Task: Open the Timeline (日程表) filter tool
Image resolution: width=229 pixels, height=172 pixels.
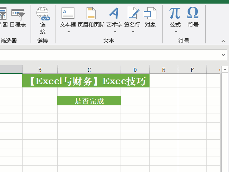Action: click(x=18, y=18)
